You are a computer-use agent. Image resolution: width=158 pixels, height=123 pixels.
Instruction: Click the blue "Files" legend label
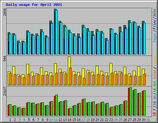pyautogui.click(x=155, y=25)
